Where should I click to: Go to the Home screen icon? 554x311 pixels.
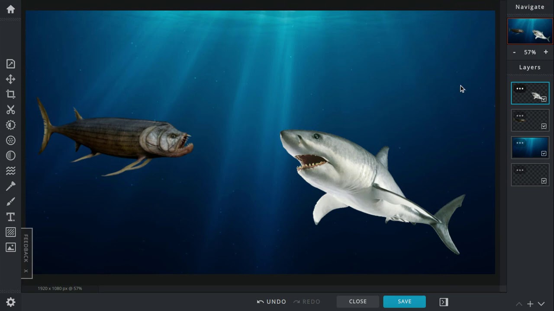[11, 9]
